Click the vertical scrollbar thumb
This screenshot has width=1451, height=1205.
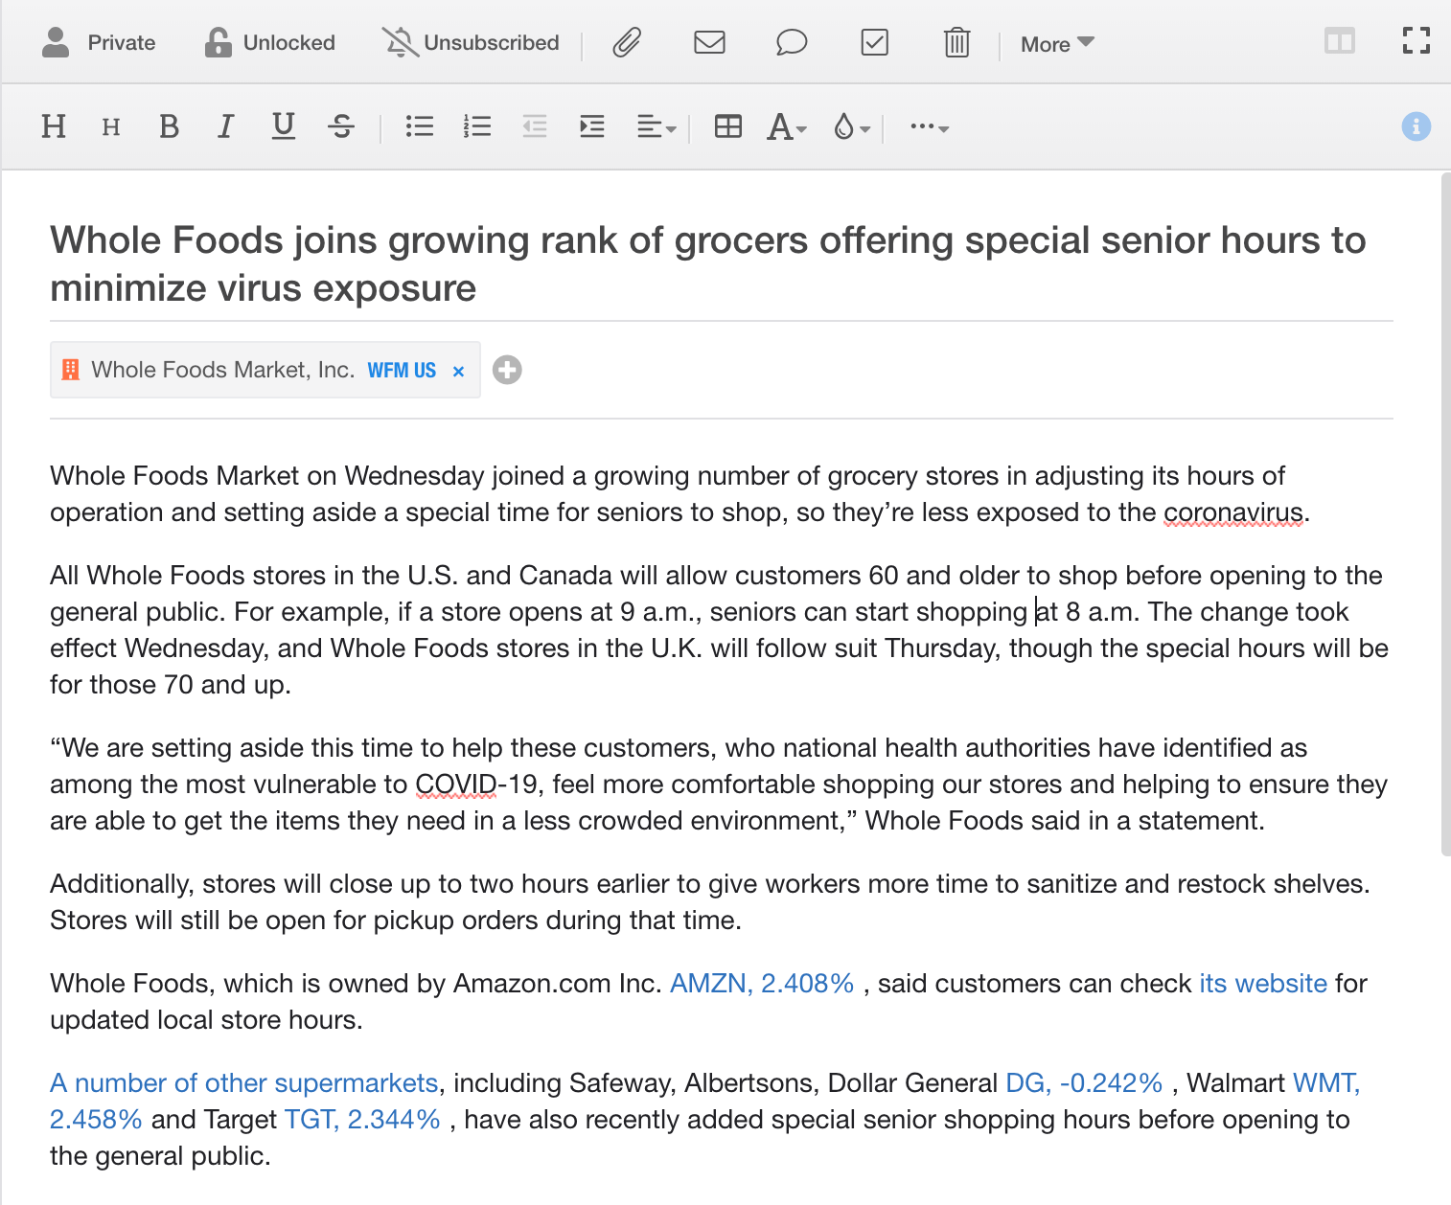[x=1445, y=513]
